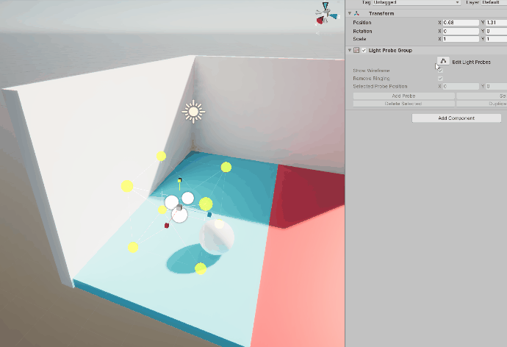Collapse the Light Probe Group foldout
The width and height of the screenshot is (507, 347).
point(350,50)
